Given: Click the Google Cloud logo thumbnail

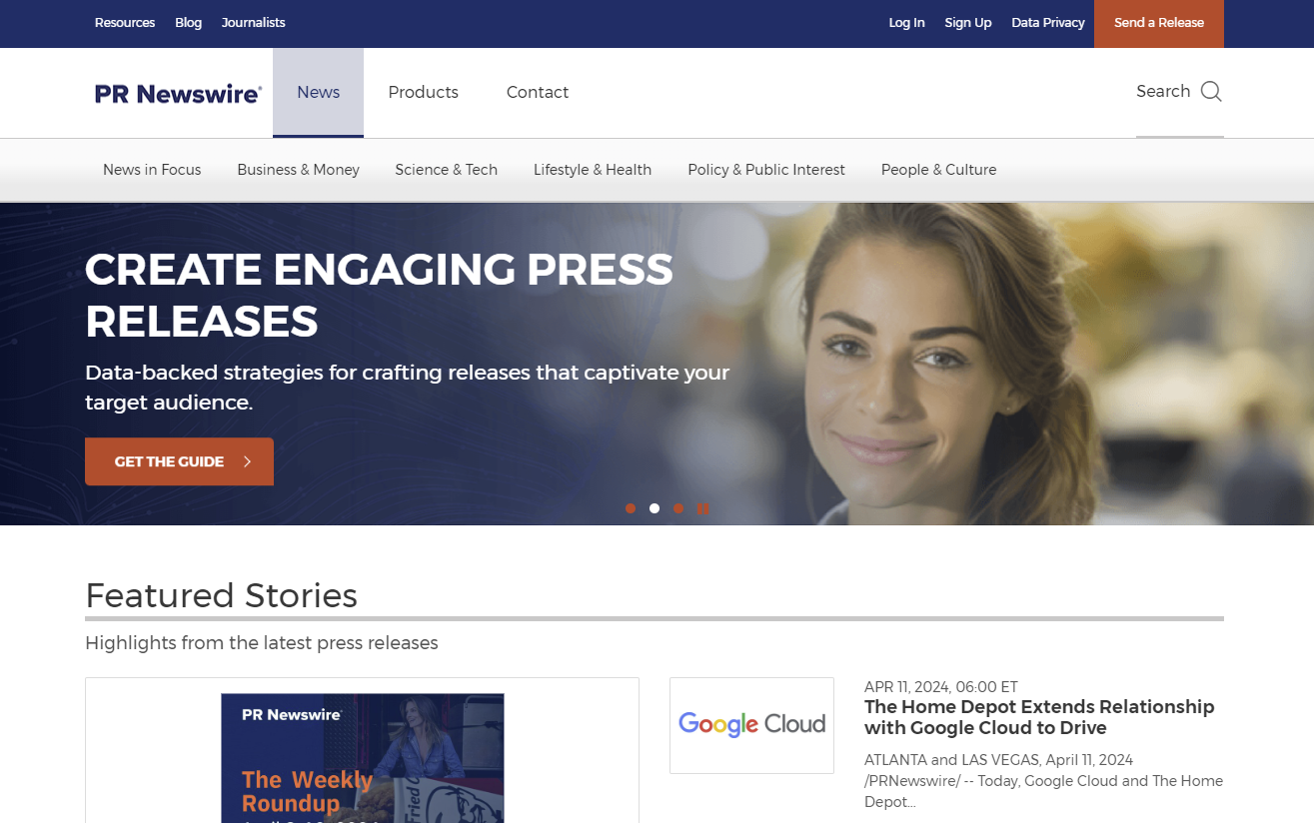Looking at the screenshot, I should tap(751, 725).
